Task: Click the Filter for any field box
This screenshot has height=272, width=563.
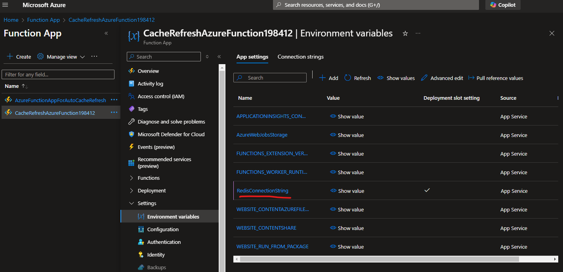Action: (x=58, y=74)
